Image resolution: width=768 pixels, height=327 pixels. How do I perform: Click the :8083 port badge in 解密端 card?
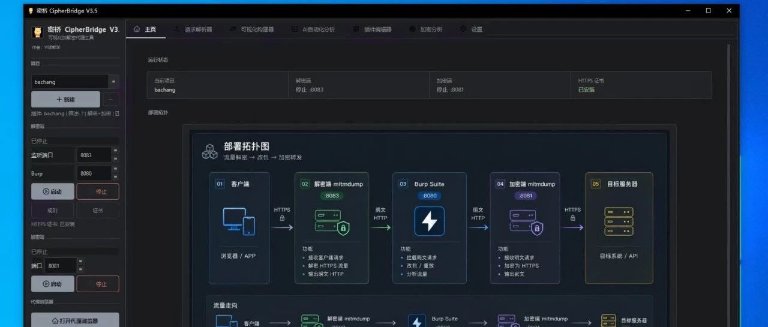(332, 196)
